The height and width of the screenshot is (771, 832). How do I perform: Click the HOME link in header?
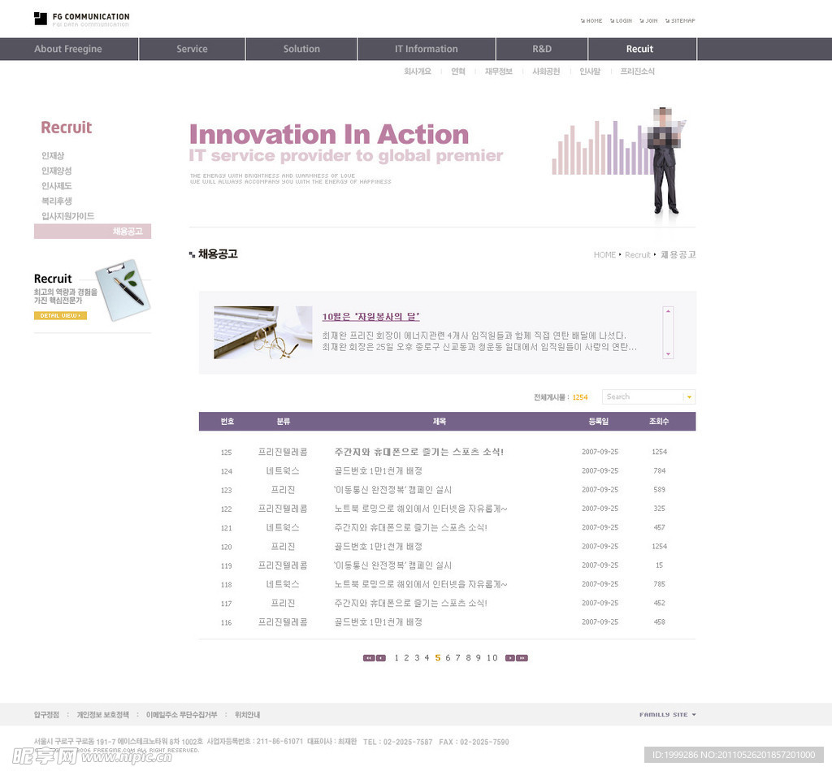click(591, 20)
